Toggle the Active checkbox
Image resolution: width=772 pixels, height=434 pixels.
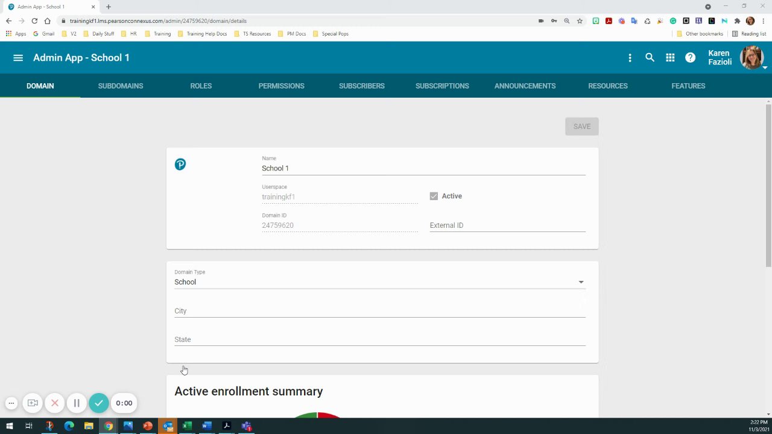[434, 196]
